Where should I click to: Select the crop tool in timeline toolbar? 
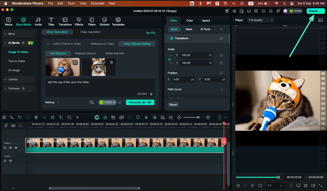pyautogui.click(x=52, y=117)
